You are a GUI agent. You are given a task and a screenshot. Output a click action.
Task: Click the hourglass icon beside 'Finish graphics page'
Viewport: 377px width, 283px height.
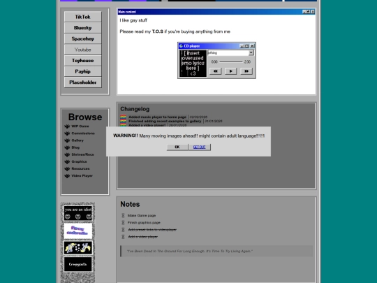pyautogui.click(x=123, y=223)
